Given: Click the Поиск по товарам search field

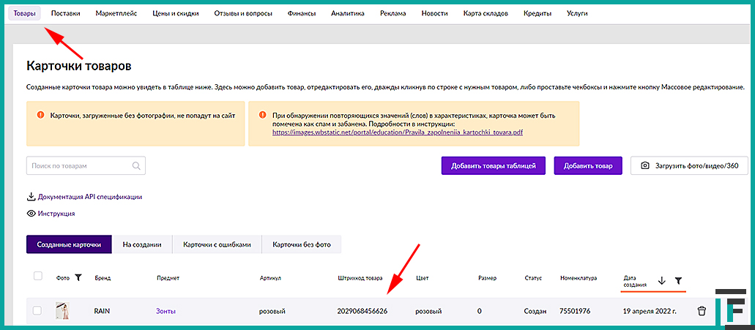Looking at the screenshot, I should point(79,166).
